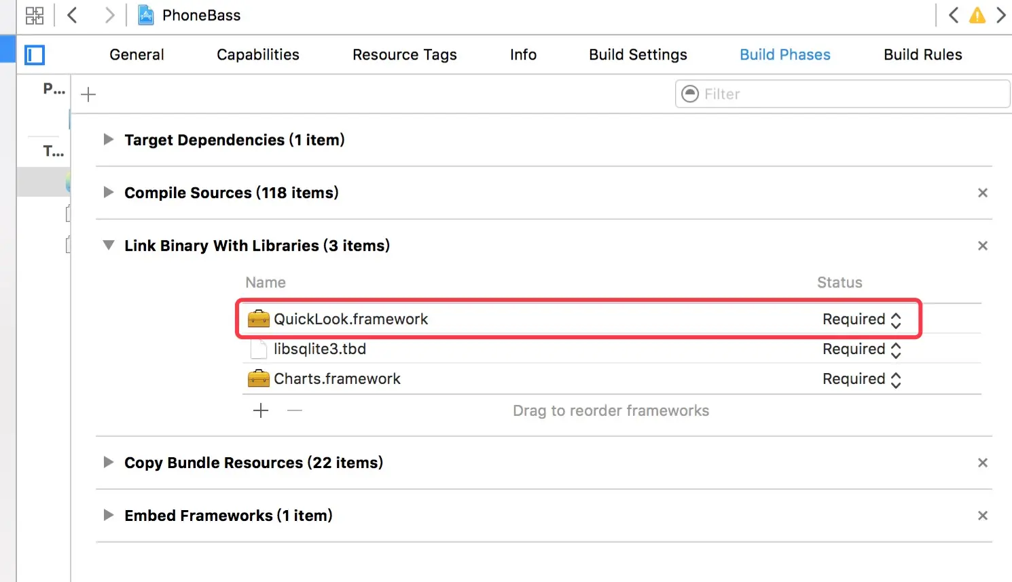Switch to the General tab

(137, 54)
